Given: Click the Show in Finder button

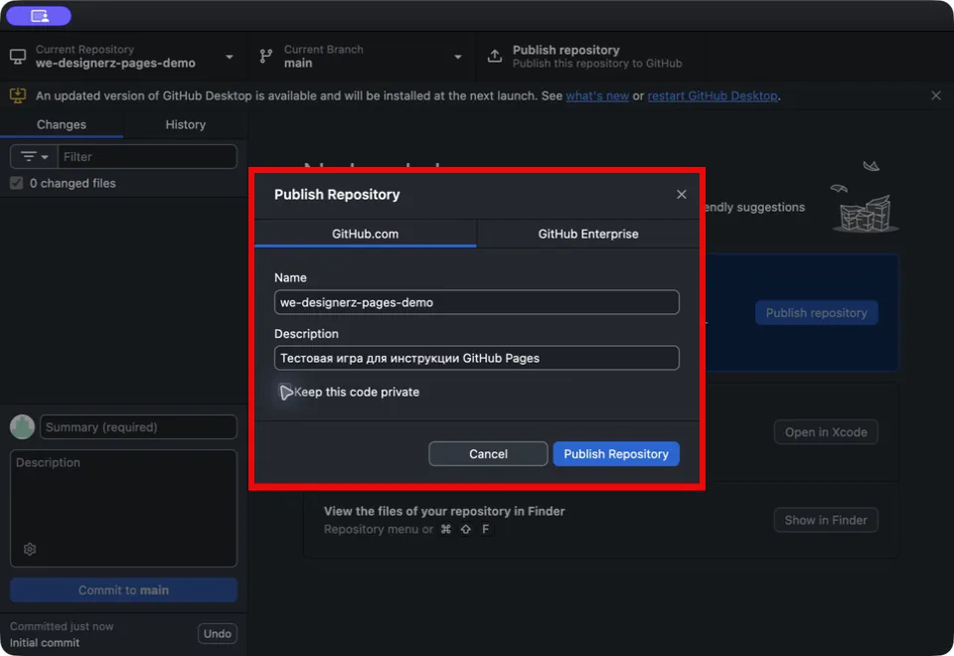Looking at the screenshot, I should point(825,520).
